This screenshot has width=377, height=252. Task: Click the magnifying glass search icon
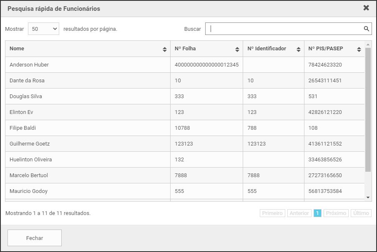[x=366, y=29]
